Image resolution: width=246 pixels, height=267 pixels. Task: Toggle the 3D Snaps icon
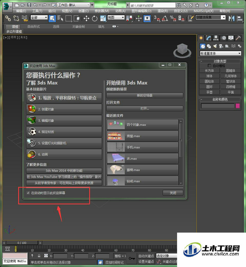click(157, 18)
